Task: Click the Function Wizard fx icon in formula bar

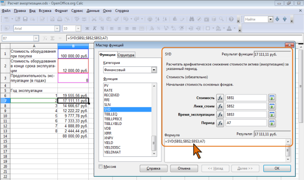Action: (x=45, y=38)
